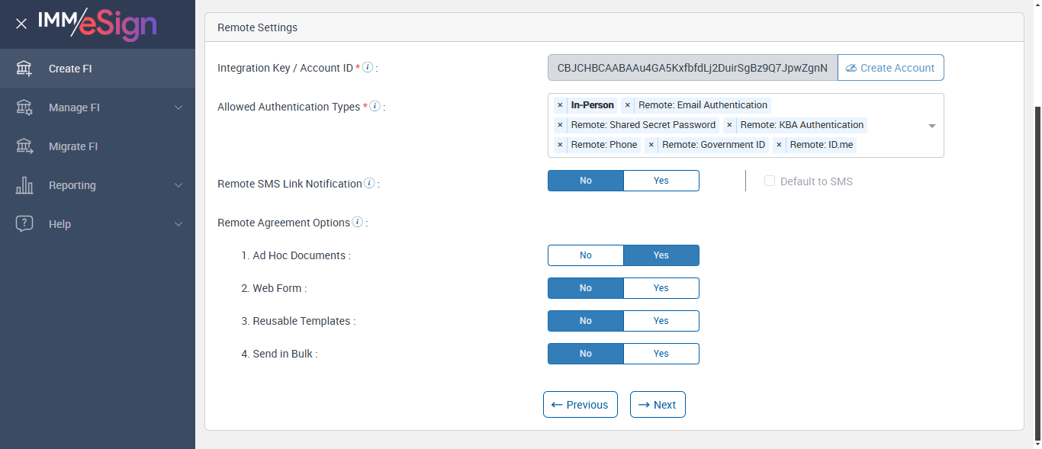This screenshot has width=1042, height=449.
Task: Remove the Remote: ID.me authentication tag
Action: click(x=779, y=145)
